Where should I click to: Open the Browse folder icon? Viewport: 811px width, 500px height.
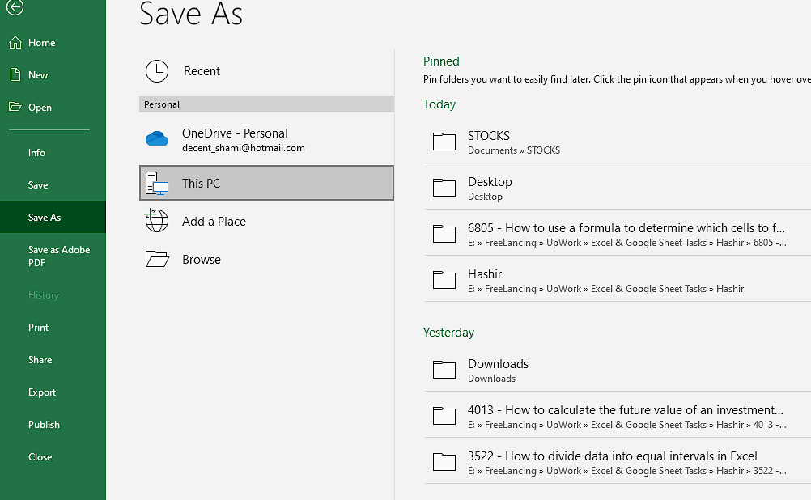click(155, 259)
